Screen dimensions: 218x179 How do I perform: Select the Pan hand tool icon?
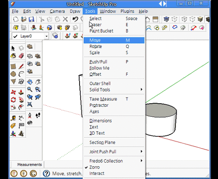click(x=38, y=82)
